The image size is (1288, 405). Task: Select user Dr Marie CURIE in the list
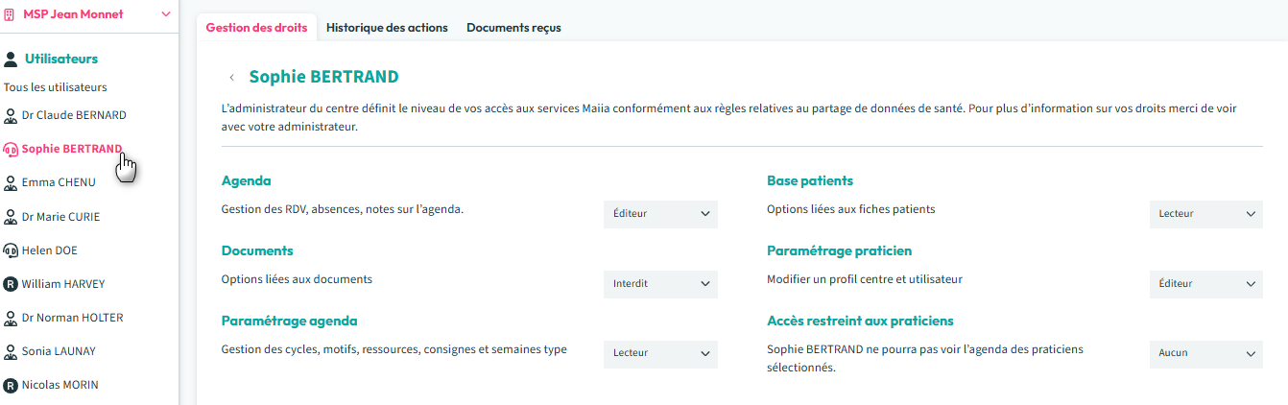click(60, 217)
